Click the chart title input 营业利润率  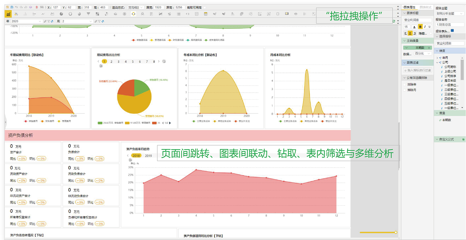coord(417,20)
